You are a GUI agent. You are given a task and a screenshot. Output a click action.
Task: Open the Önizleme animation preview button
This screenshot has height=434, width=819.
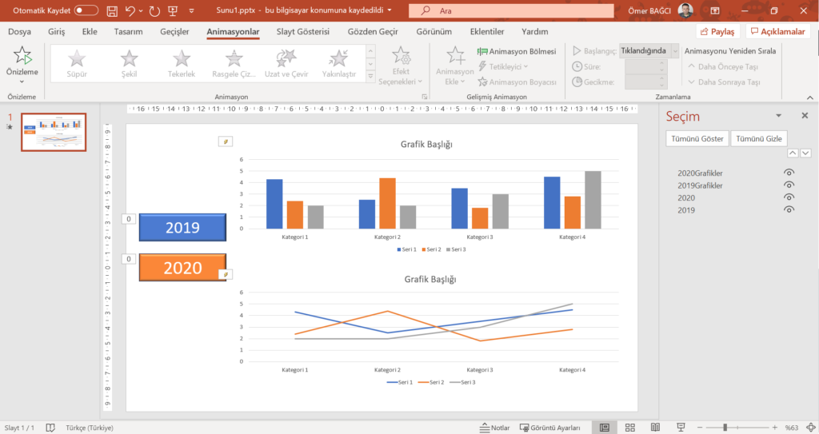pos(22,66)
